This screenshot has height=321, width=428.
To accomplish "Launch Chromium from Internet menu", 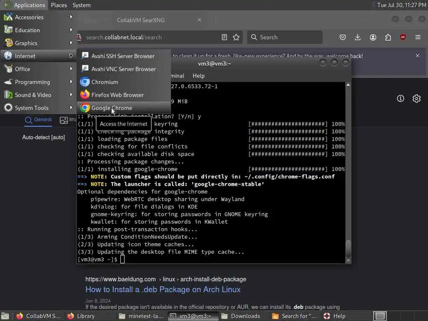I will 124,82.
